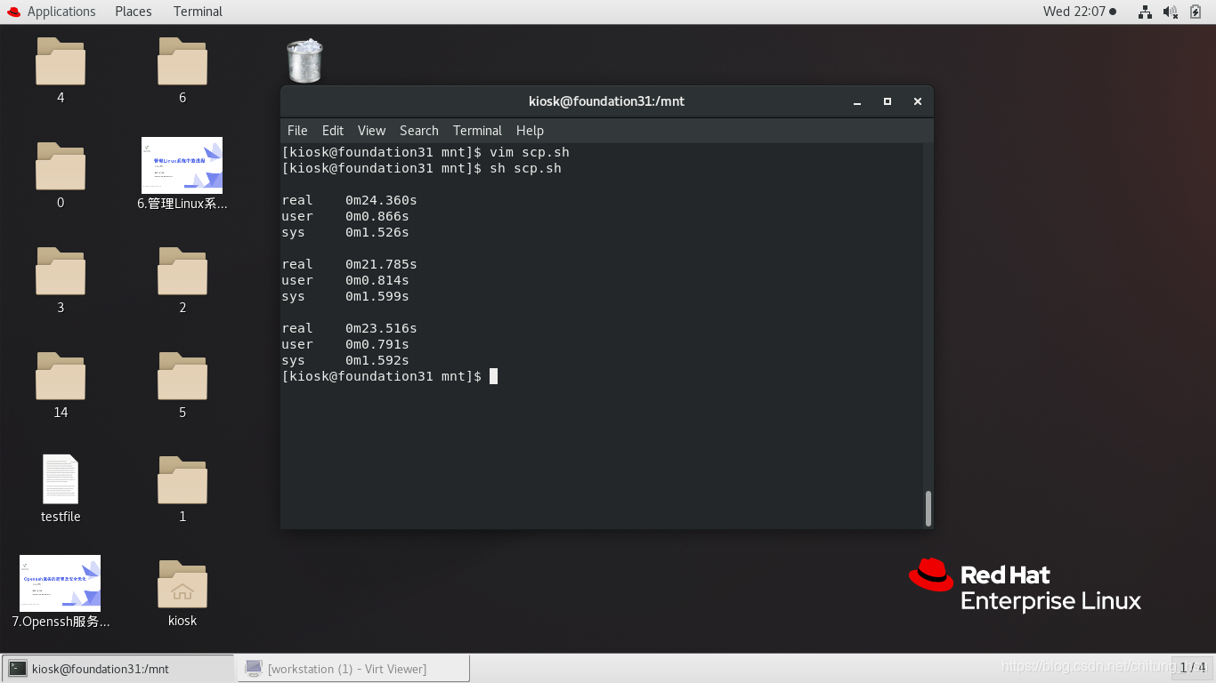Click the terminal vertical scrollbar handle
Screen dimensions: 1216x683
click(x=928, y=508)
